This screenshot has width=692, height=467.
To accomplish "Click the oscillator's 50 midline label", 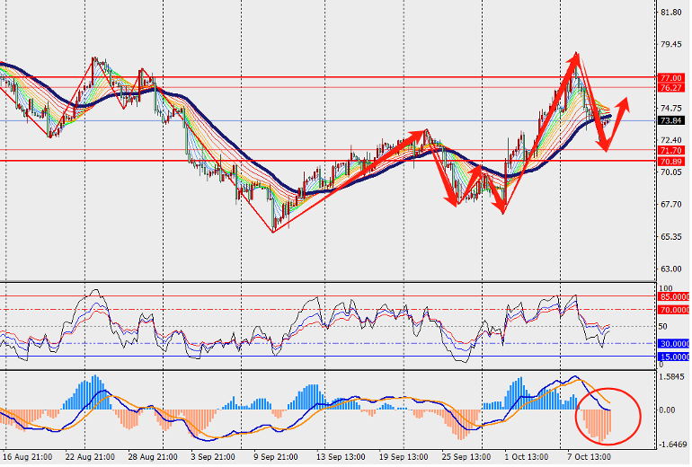I will (663, 327).
